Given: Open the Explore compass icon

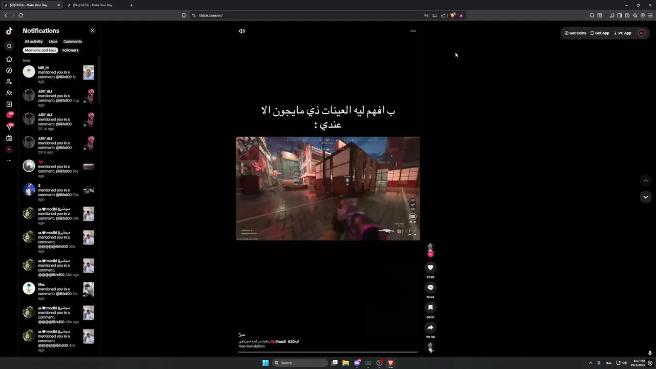Looking at the screenshot, I should (9, 70).
